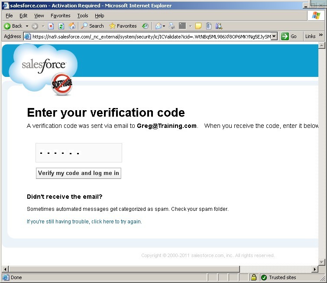Click Trusted sites zone indicator

278,277
